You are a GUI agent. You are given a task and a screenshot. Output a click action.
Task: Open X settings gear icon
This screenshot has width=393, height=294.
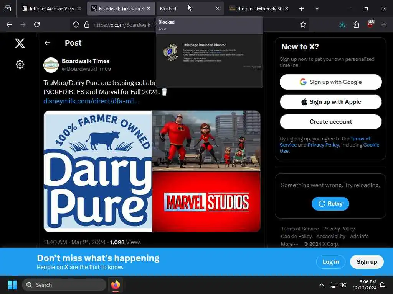point(20,64)
